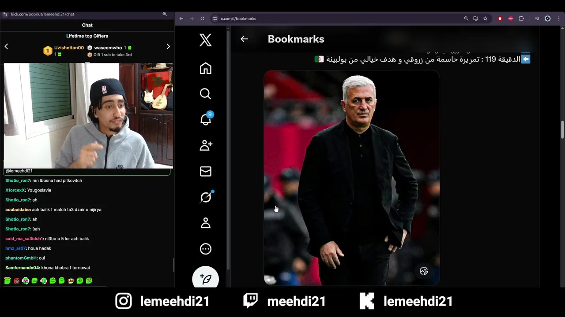Open the Home icon in X sidebar
This screenshot has height=317, width=565.
pyautogui.click(x=205, y=68)
